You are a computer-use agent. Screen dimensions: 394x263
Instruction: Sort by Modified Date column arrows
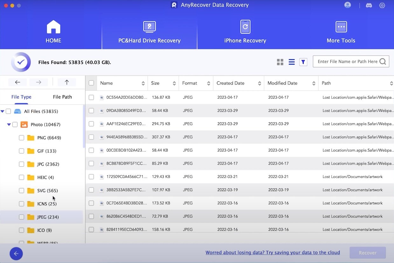[314, 83]
